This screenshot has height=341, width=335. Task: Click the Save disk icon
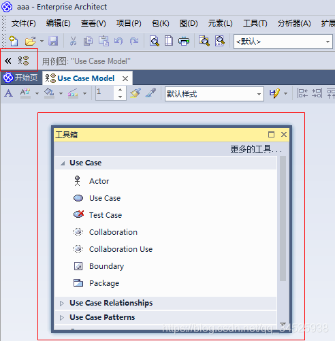pos(53,42)
